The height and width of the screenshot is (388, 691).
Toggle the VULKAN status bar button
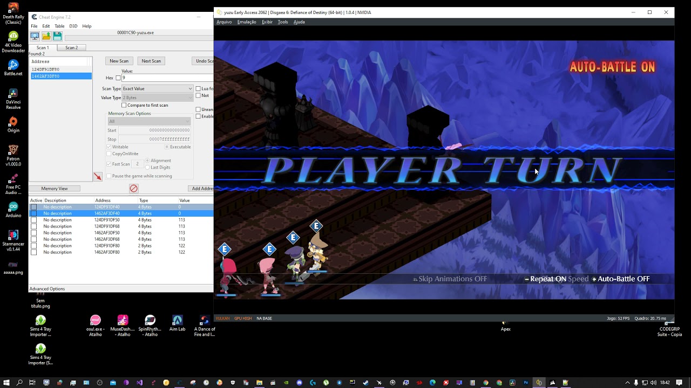pyautogui.click(x=222, y=318)
